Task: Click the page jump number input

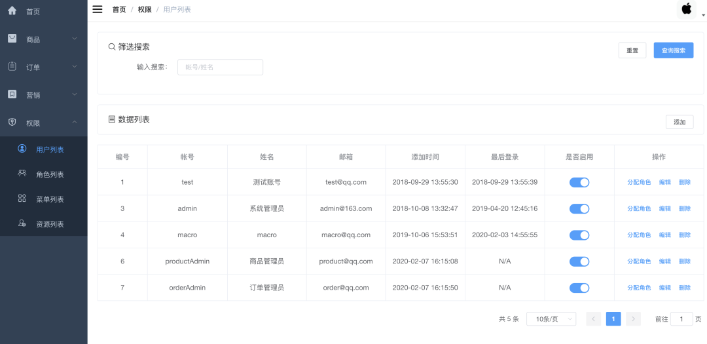Action: [681, 318]
